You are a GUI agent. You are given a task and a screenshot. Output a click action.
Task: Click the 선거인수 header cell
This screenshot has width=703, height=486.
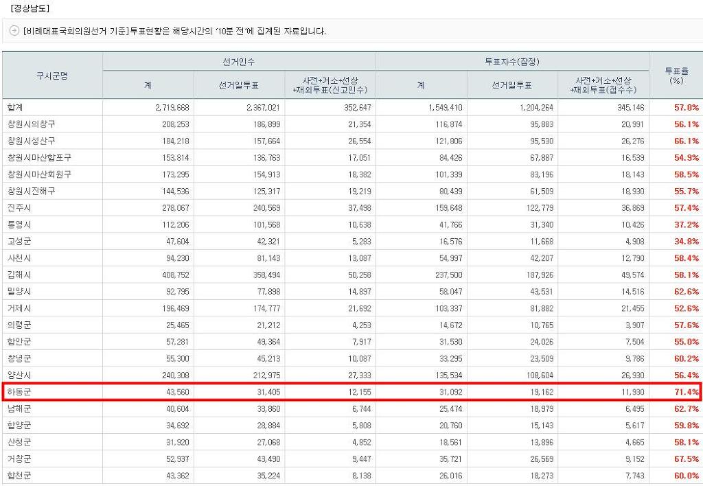click(240, 61)
